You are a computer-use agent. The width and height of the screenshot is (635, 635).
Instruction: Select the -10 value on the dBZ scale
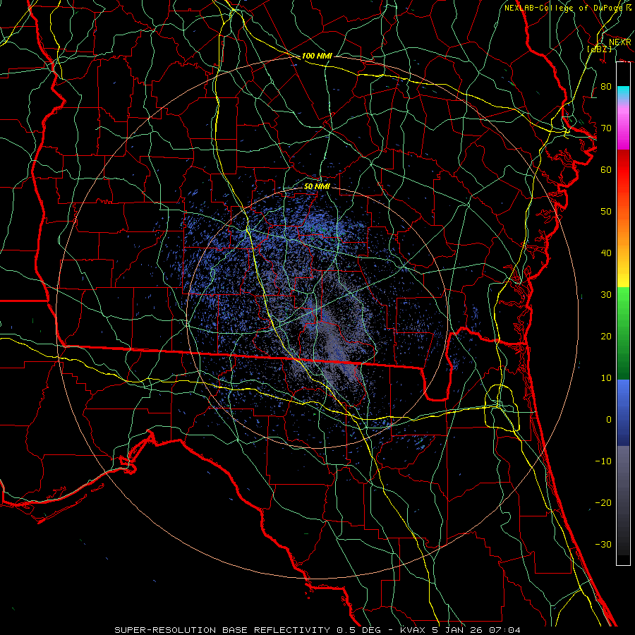coord(603,461)
